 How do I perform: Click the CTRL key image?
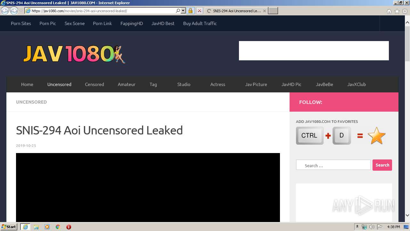(310, 136)
